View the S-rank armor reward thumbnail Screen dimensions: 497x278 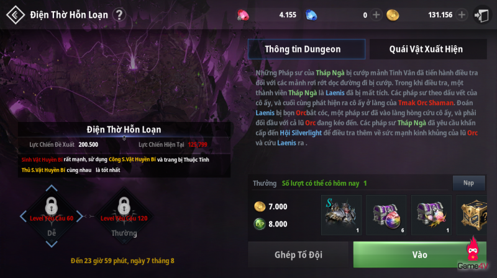click(341, 215)
